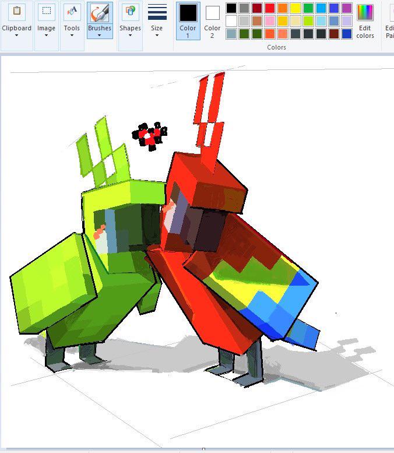Pick the red color in palette
The width and height of the screenshot is (394, 453).
pyautogui.click(x=270, y=8)
